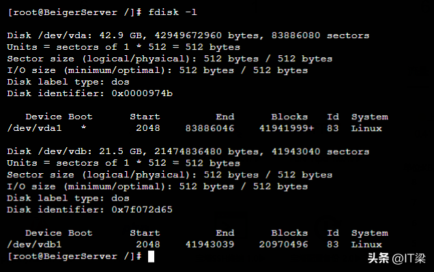
Task: Click the second Device column header
Action: click(x=44, y=233)
